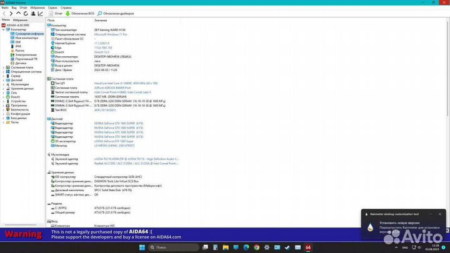Open the ASRock B460M motherboard link
The image size is (450, 253).
(112, 88)
